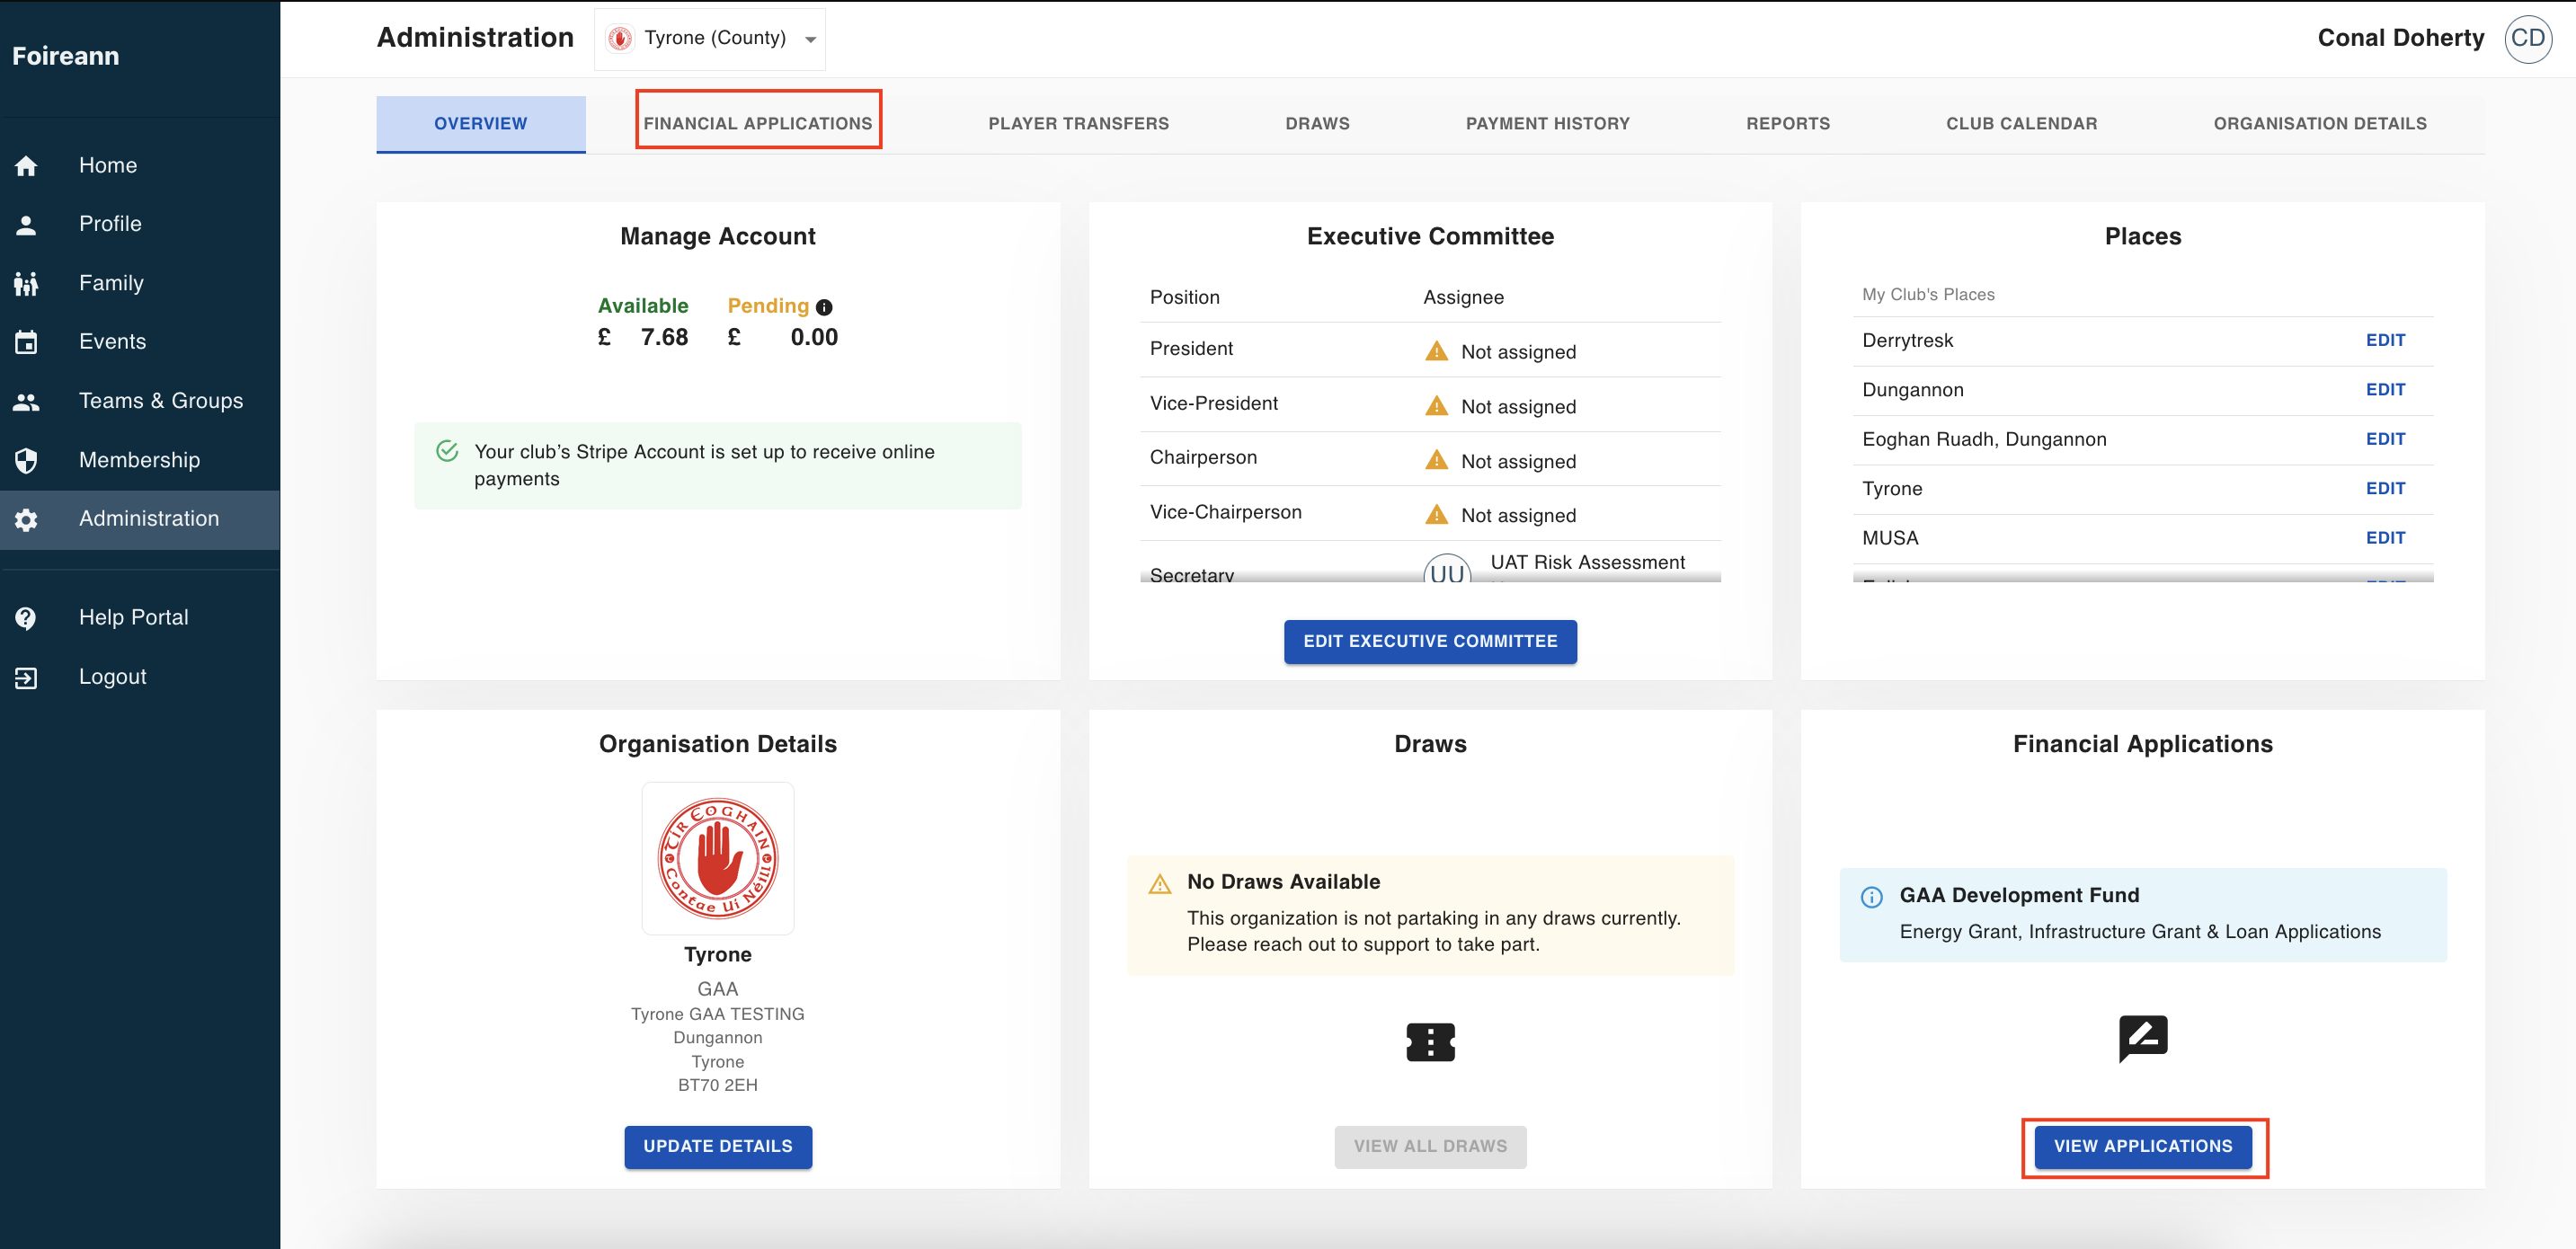Open the Teams & Groups people icon
This screenshot has width=2576, height=1249.
(26, 402)
